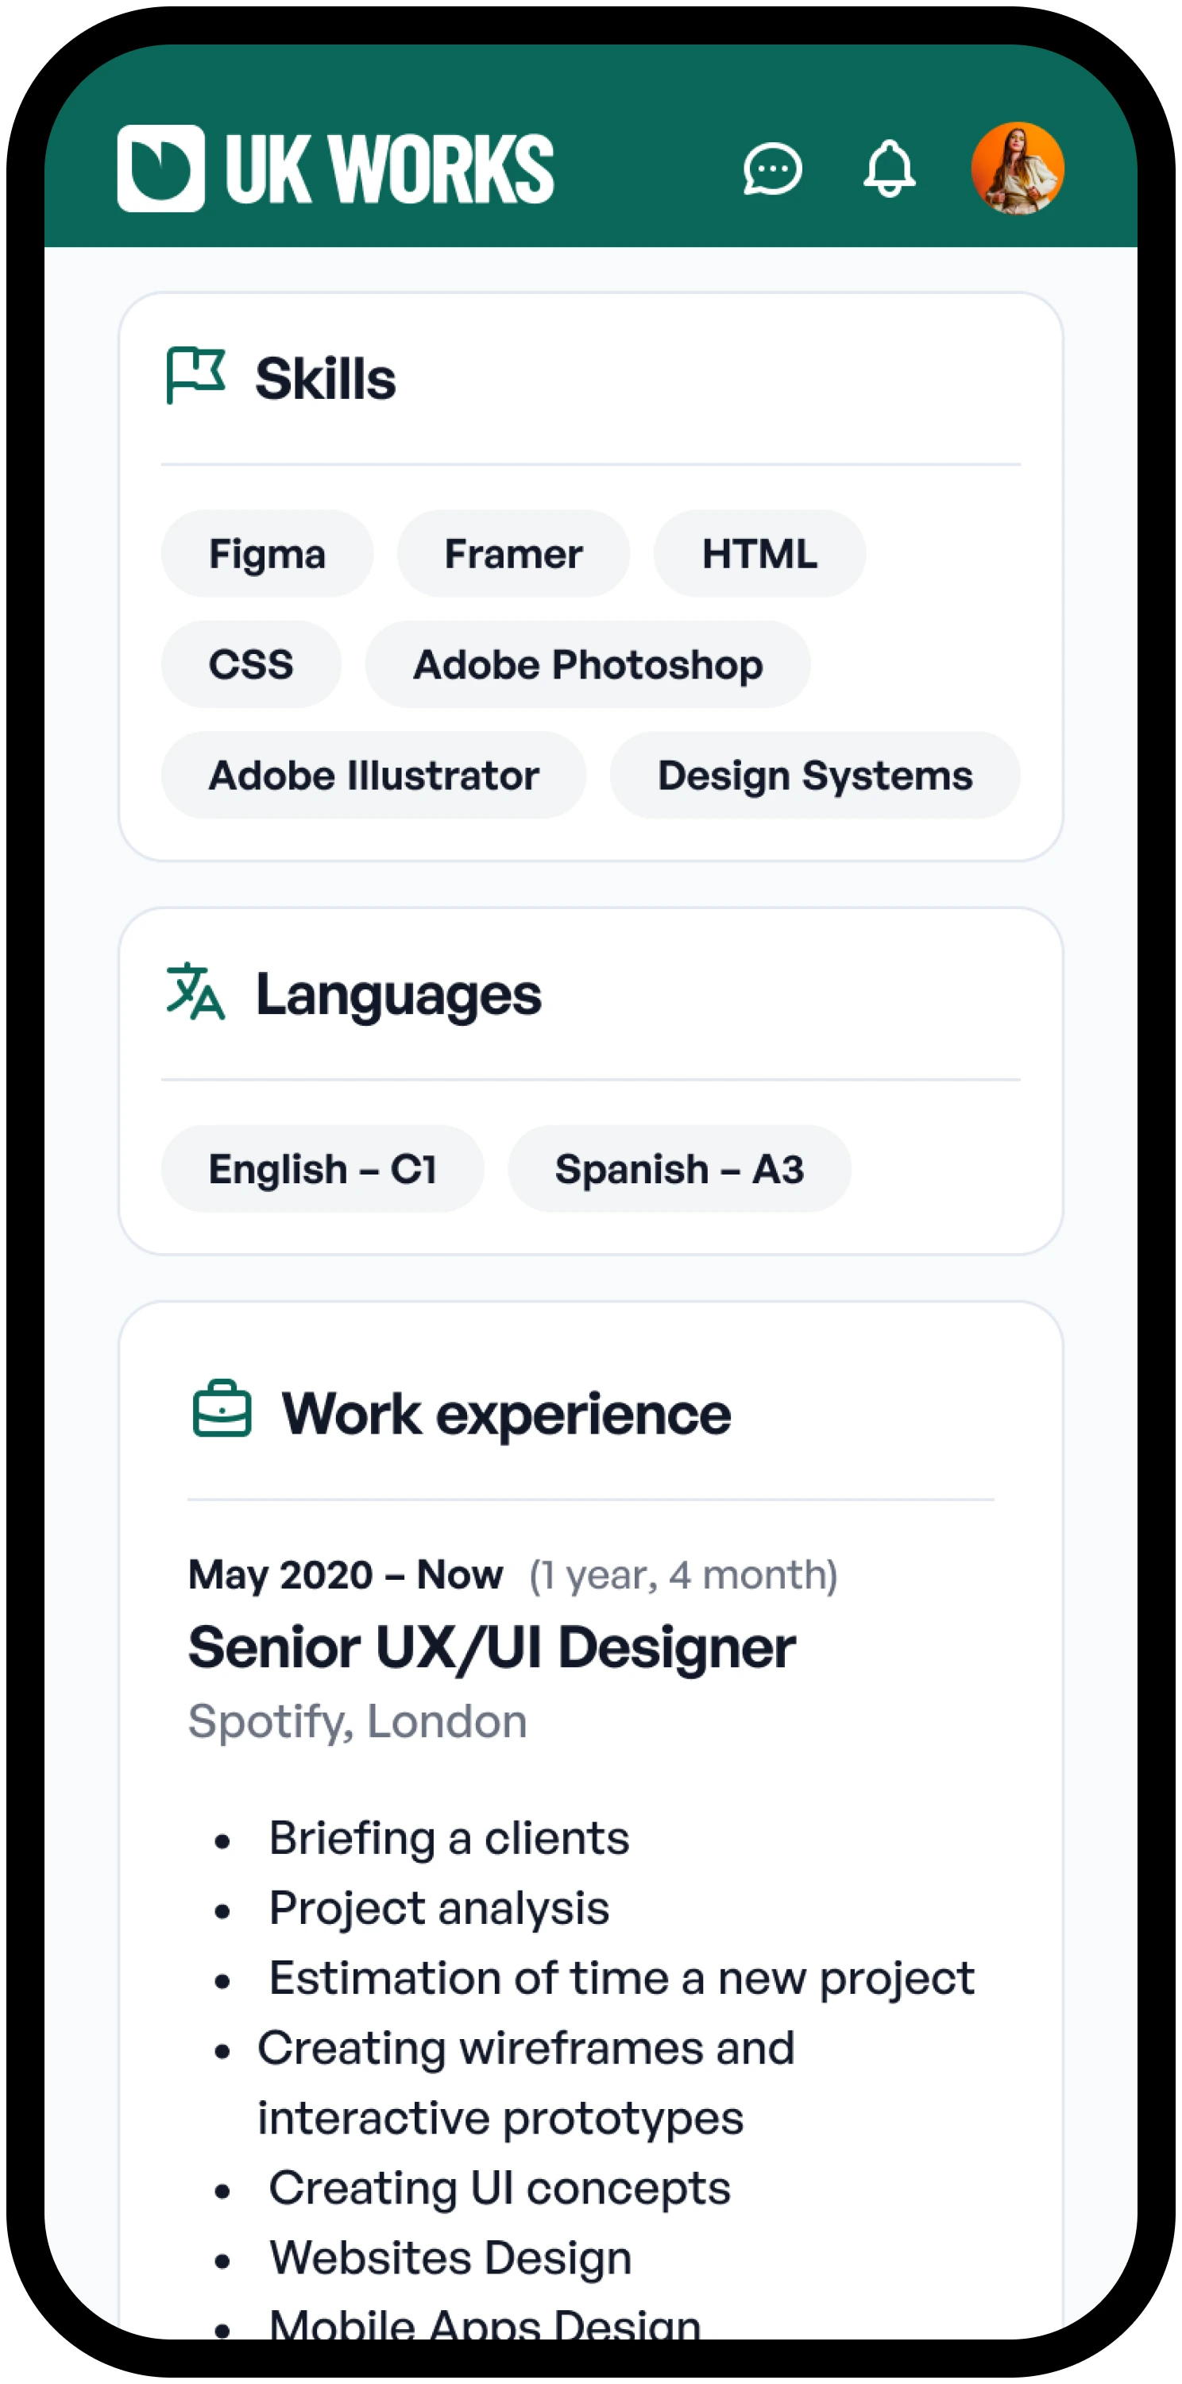Select the Figma skill chip
This screenshot has width=1182, height=2384.
[x=267, y=553]
